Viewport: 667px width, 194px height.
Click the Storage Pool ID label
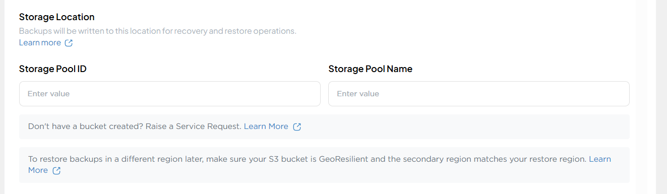click(53, 69)
